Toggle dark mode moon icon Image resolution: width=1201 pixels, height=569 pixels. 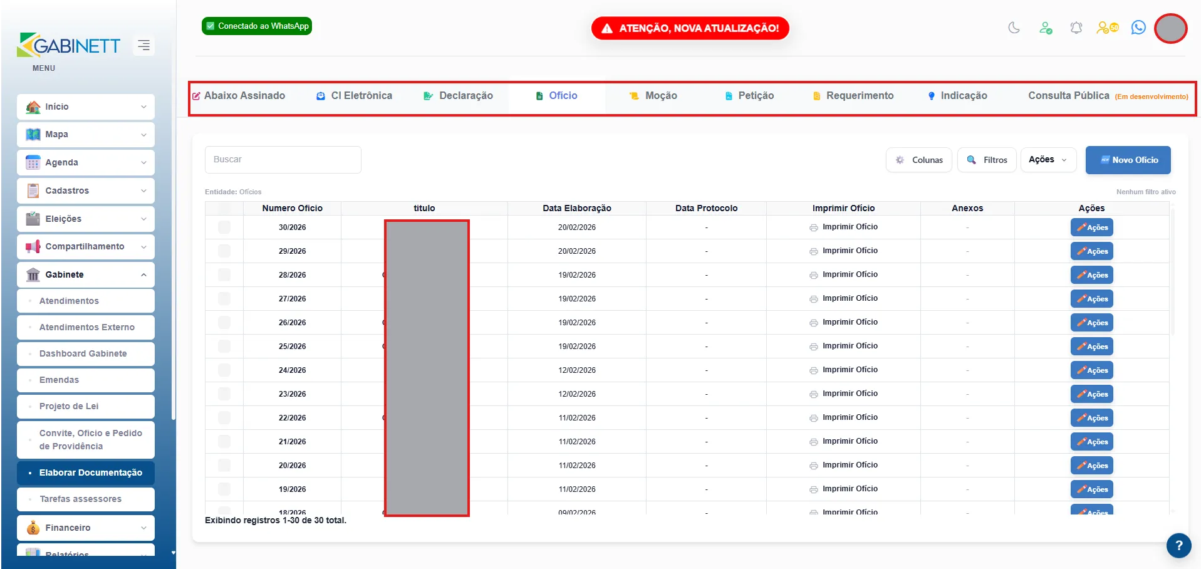[1014, 28]
